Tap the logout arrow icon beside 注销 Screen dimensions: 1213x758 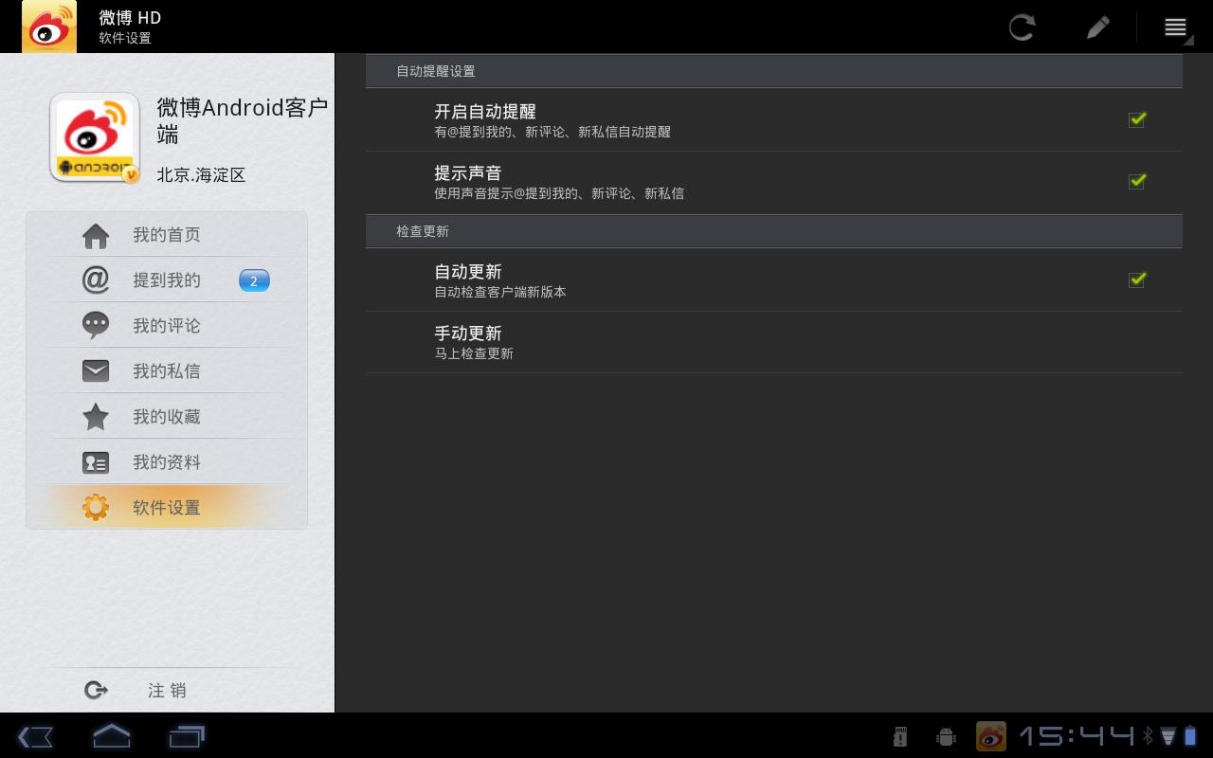coord(96,691)
